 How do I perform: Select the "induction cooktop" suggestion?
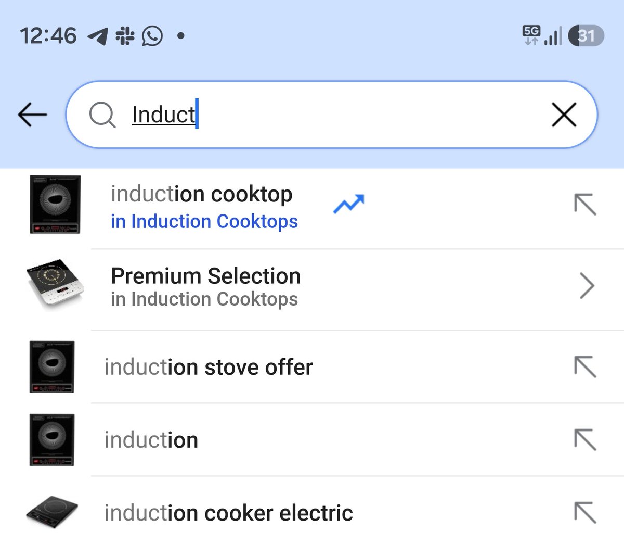[201, 194]
